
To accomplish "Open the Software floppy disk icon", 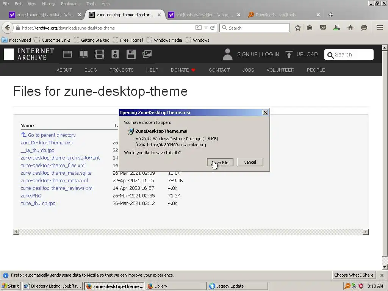I will coord(131,54).
